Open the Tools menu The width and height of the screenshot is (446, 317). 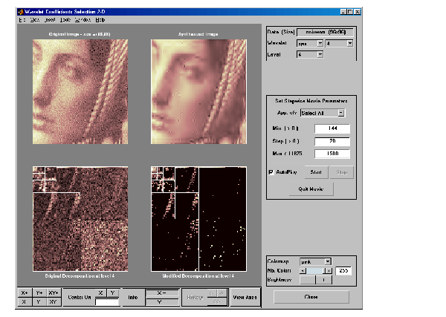(65, 20)
